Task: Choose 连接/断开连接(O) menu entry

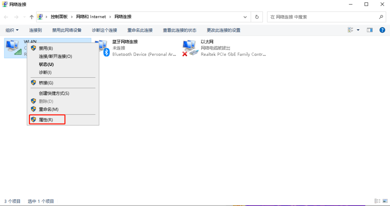Action: (x=63, y=56)
